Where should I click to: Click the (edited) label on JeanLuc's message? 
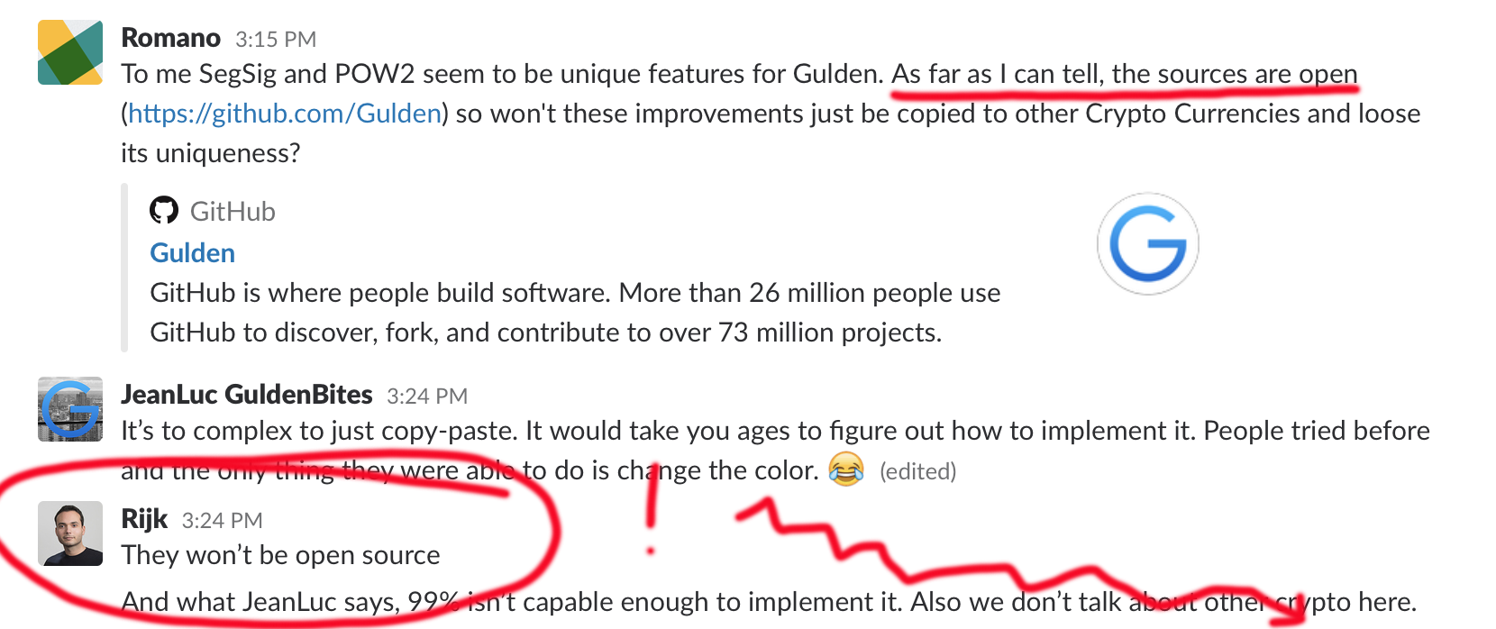pyautogui.click(x=917, y=471)
